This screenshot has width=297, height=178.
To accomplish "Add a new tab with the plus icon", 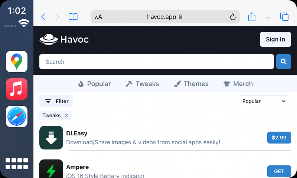I will [268, 17].
